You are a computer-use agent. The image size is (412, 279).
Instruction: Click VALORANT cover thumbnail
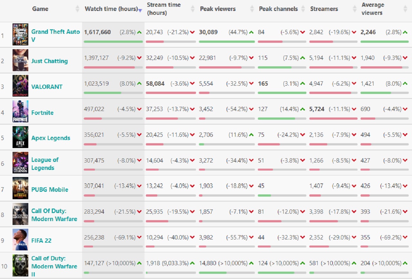[20, 86]
